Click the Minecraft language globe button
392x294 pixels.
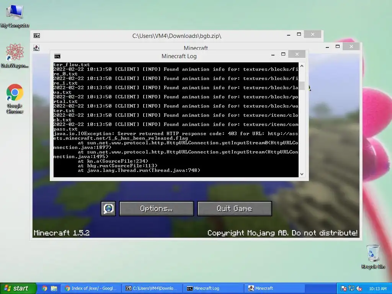coord(108,209)
